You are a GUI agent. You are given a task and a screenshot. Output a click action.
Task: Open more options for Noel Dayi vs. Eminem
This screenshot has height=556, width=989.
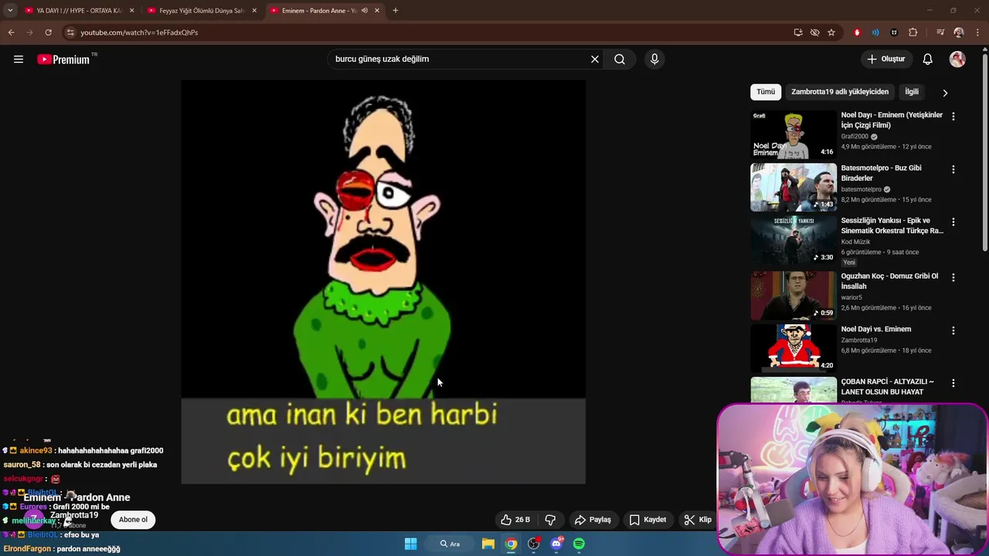[x=953, y=331]
